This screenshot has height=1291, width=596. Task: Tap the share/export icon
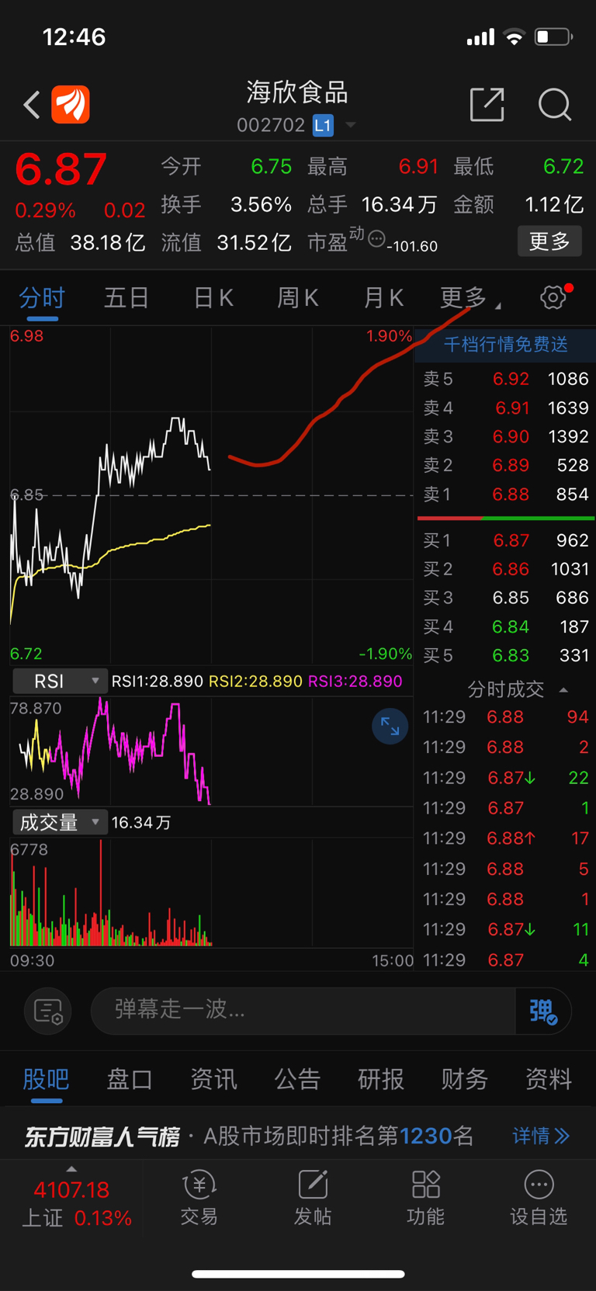click(x=487, y=105)
